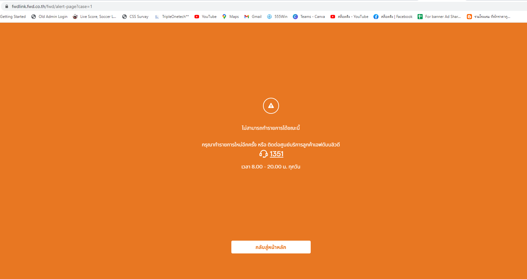Open the Getting Started bookmark
The image size is (527, 279).
(x=13, y=17)
